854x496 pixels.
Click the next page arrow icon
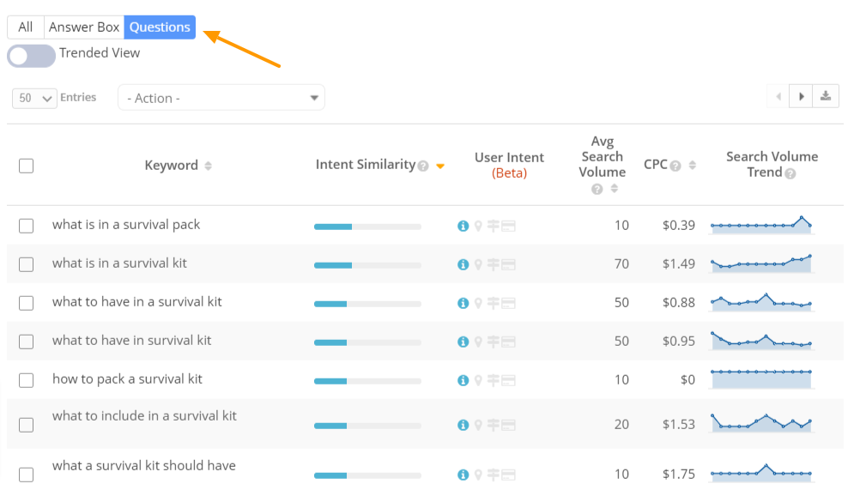(x=800, y=95)
